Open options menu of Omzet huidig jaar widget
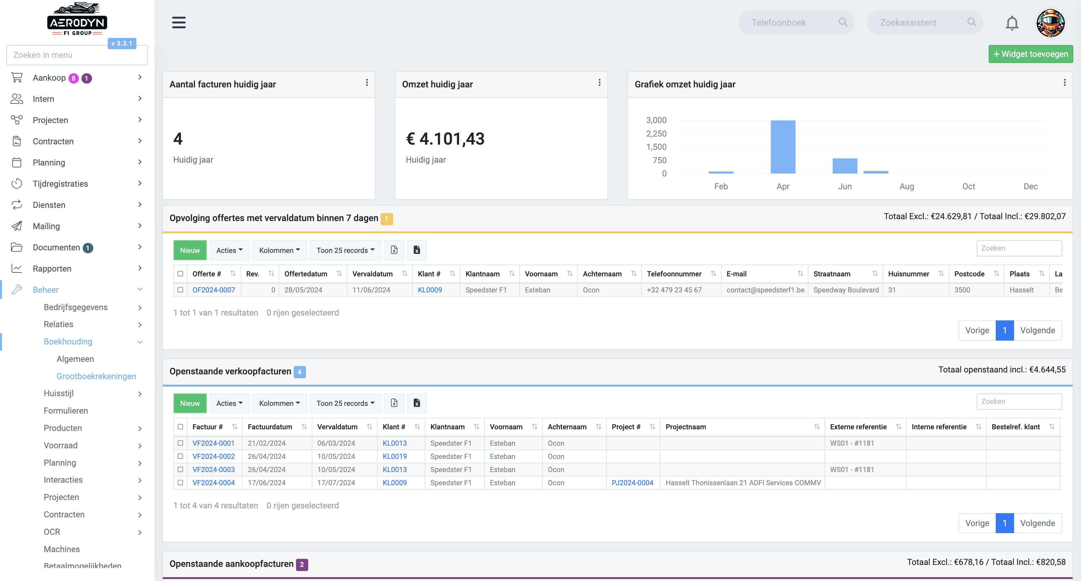1081x581 pixels. (599, 83)
